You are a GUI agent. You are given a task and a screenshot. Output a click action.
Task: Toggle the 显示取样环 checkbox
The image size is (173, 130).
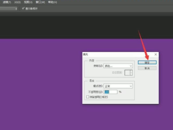tap(23, 8)
